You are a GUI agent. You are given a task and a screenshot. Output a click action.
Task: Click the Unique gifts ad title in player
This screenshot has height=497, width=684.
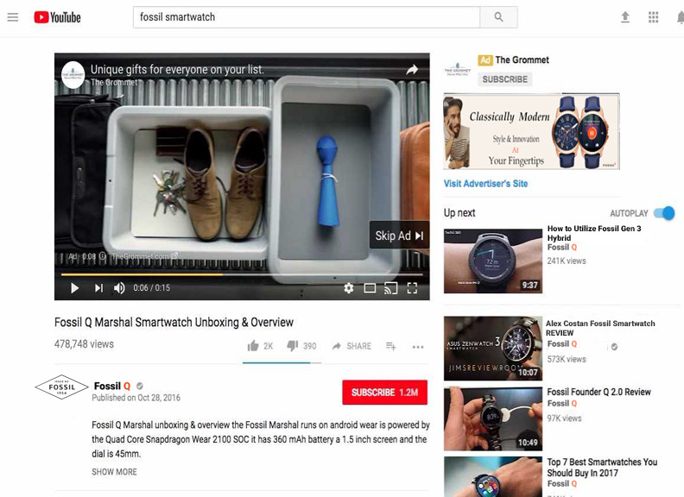177,69
